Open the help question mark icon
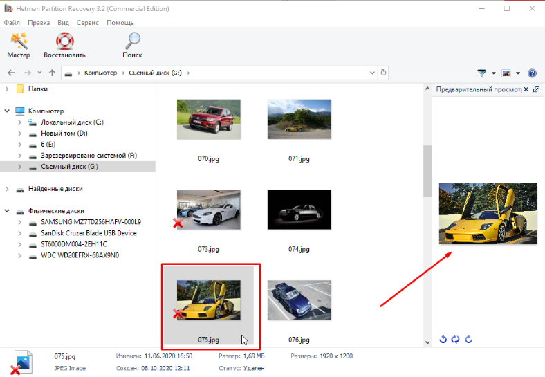The height and width of the screenshot is (377, 545). click(x=532, y=73)
